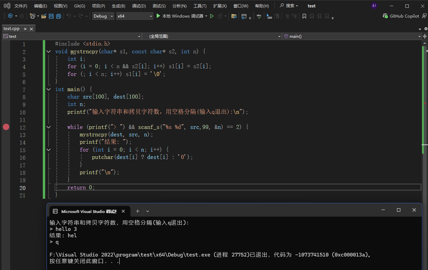Screen dimensions: 428x270
Task: Open the 帮助(H) menu
Action: (262, 6)
